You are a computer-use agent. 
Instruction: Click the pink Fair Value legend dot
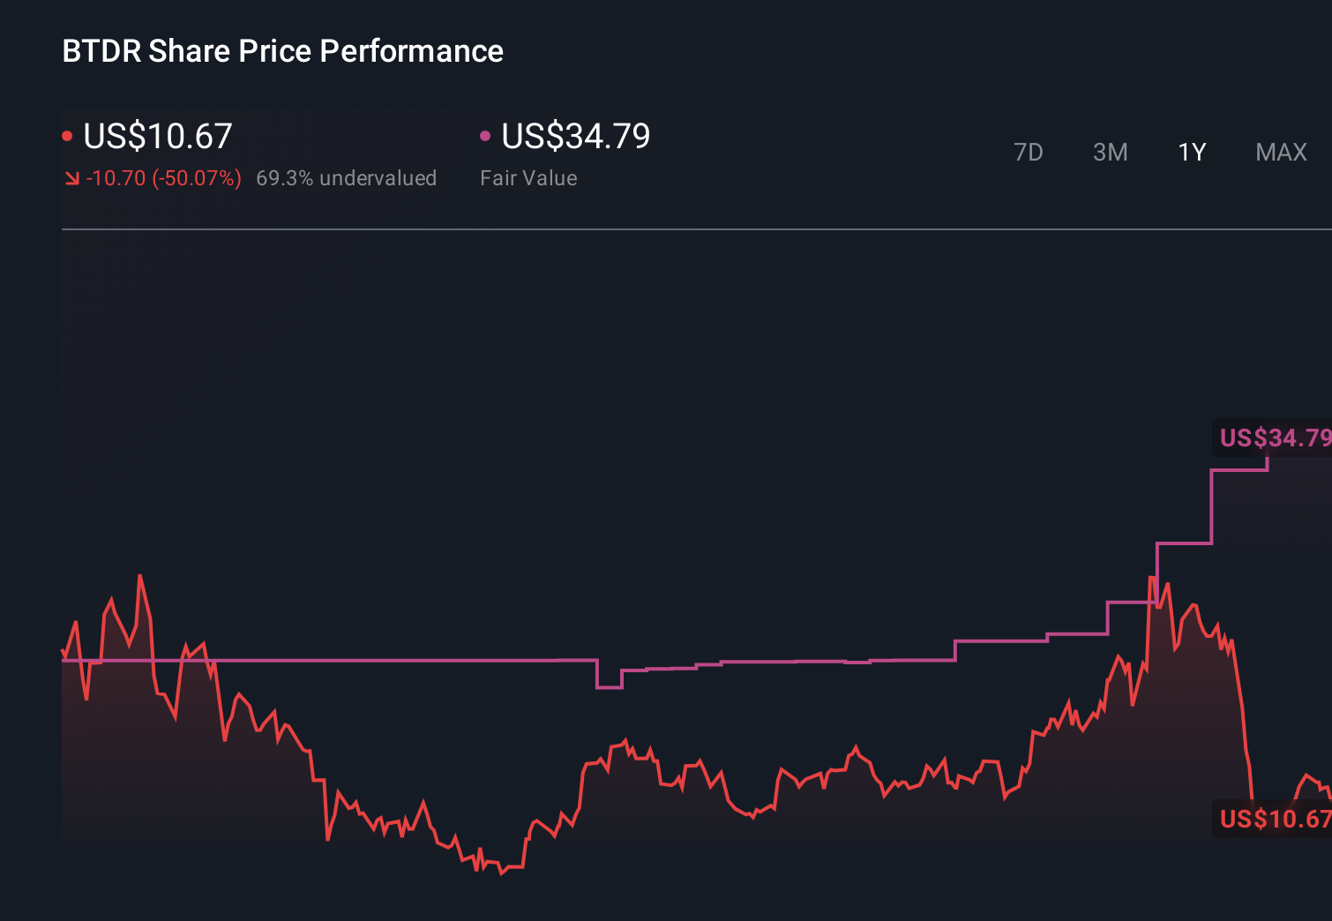click(x=483, y=134)
